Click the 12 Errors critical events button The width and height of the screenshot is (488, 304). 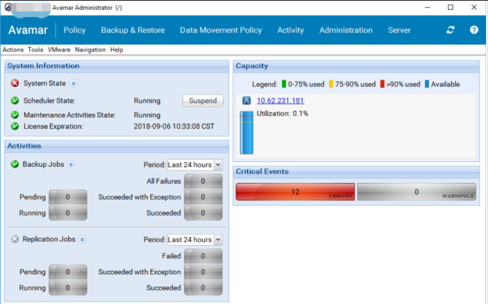pyautogui.click(x=295, y=192)
